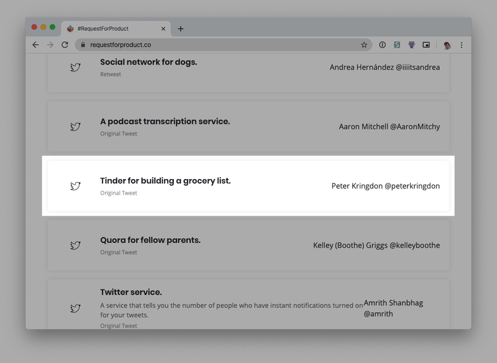The width and height of the screenshot is (497, 363).
Task: Click the Twitter icon on the Social network for dogs card
Action: (75, 67)
